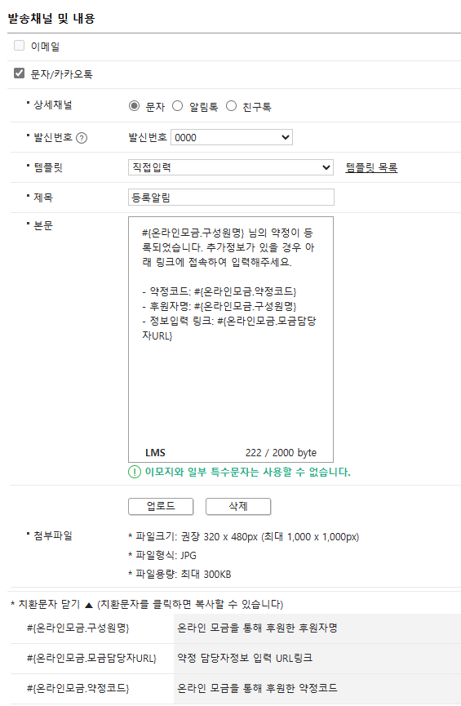Open the 템플릿 목록 link
This screenshot has height=706, width=461.
pos(371,168)
